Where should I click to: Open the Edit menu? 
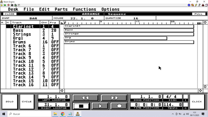[44, 9]
